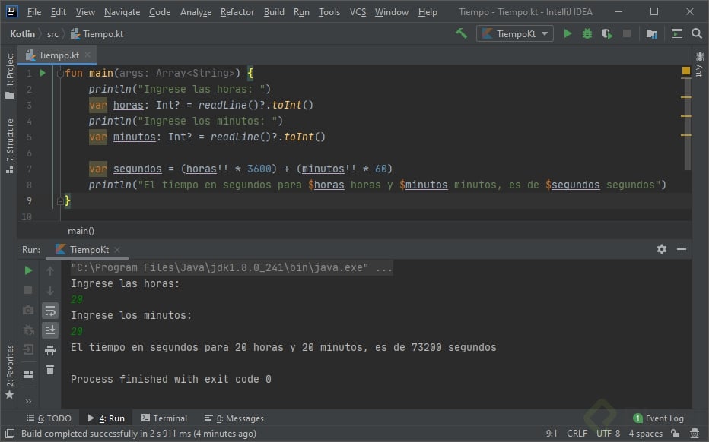Viewport: 709px width, 442px height.
Task: Click the gutter run arrow beside fun main
Action: (43, 73)
